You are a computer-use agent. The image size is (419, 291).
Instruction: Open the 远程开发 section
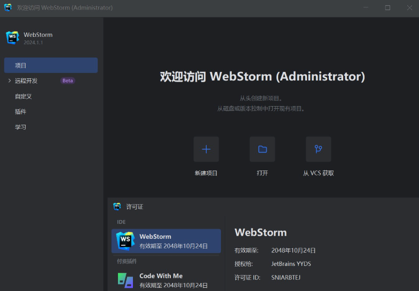pos(26,81)
